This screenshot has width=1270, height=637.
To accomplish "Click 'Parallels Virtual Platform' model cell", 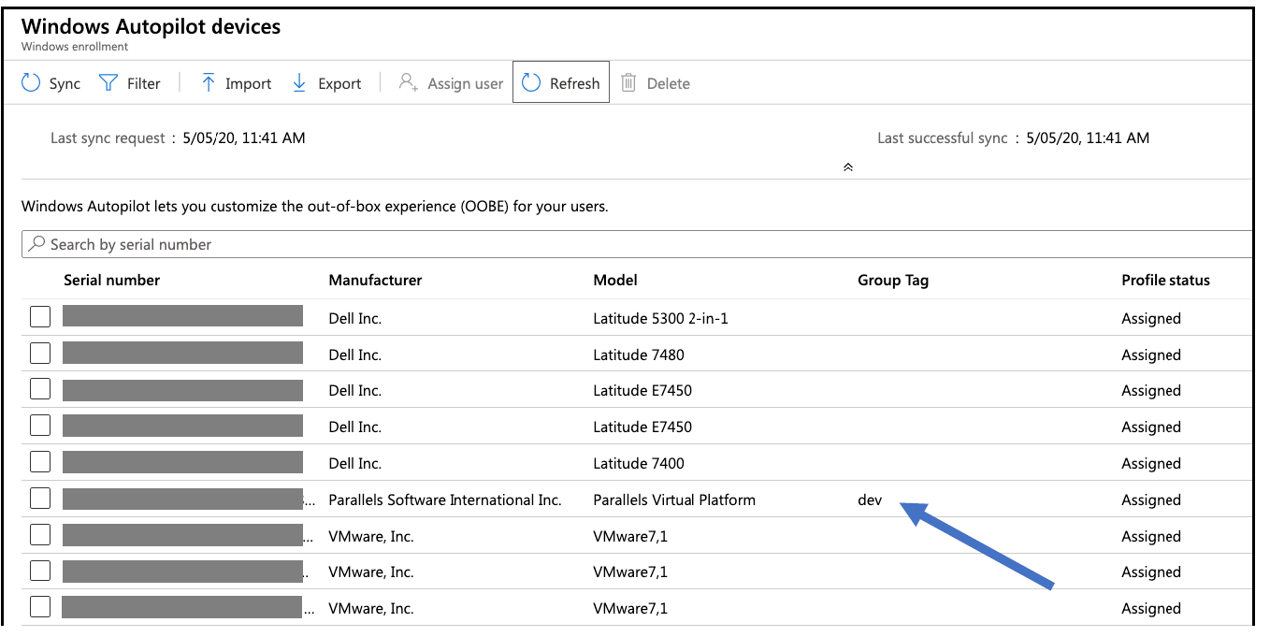I will tap(674, 499).
